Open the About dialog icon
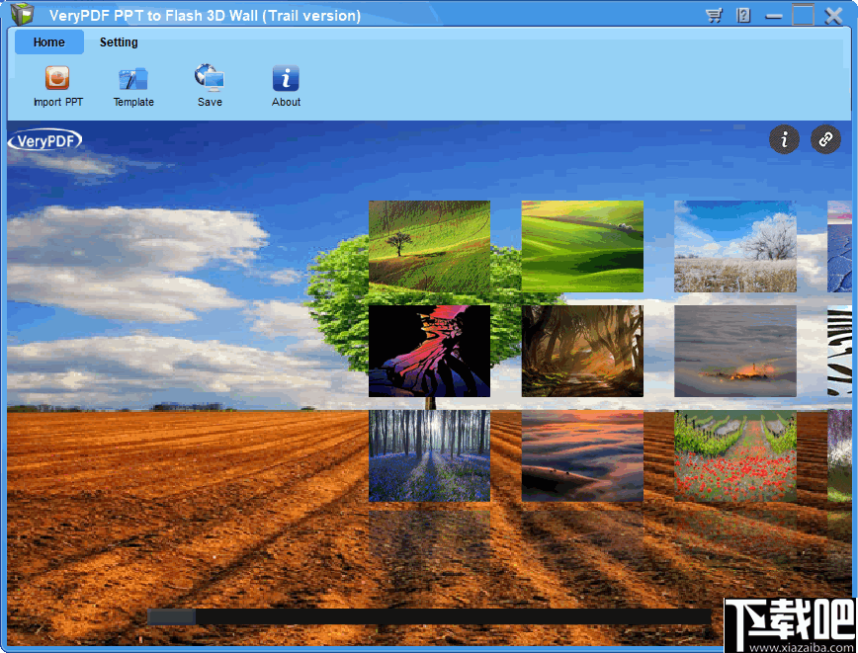 coord(286,84)
